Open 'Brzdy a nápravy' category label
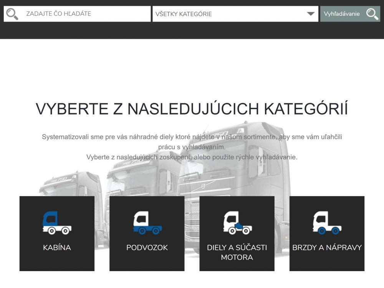 point(327,248)
